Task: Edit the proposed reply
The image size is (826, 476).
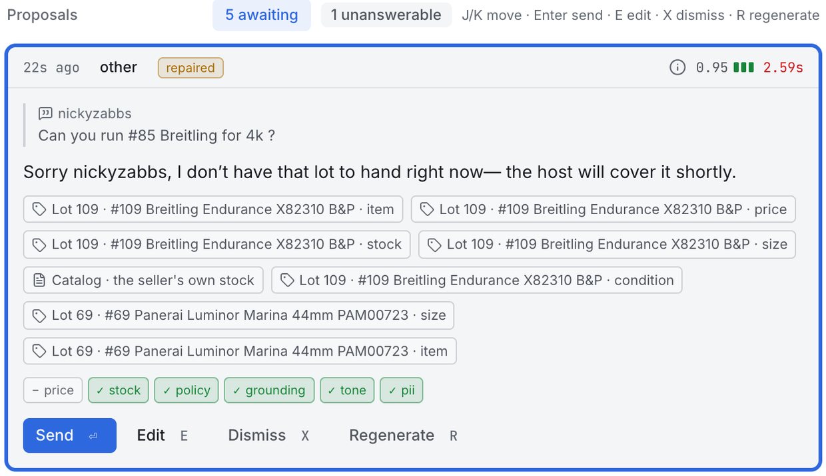Action: [163, 435]
